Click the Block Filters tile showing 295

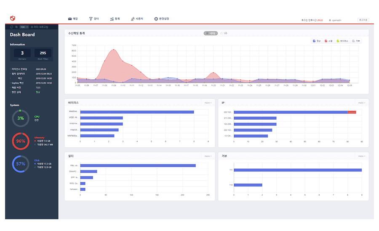[x=43, y=53]
